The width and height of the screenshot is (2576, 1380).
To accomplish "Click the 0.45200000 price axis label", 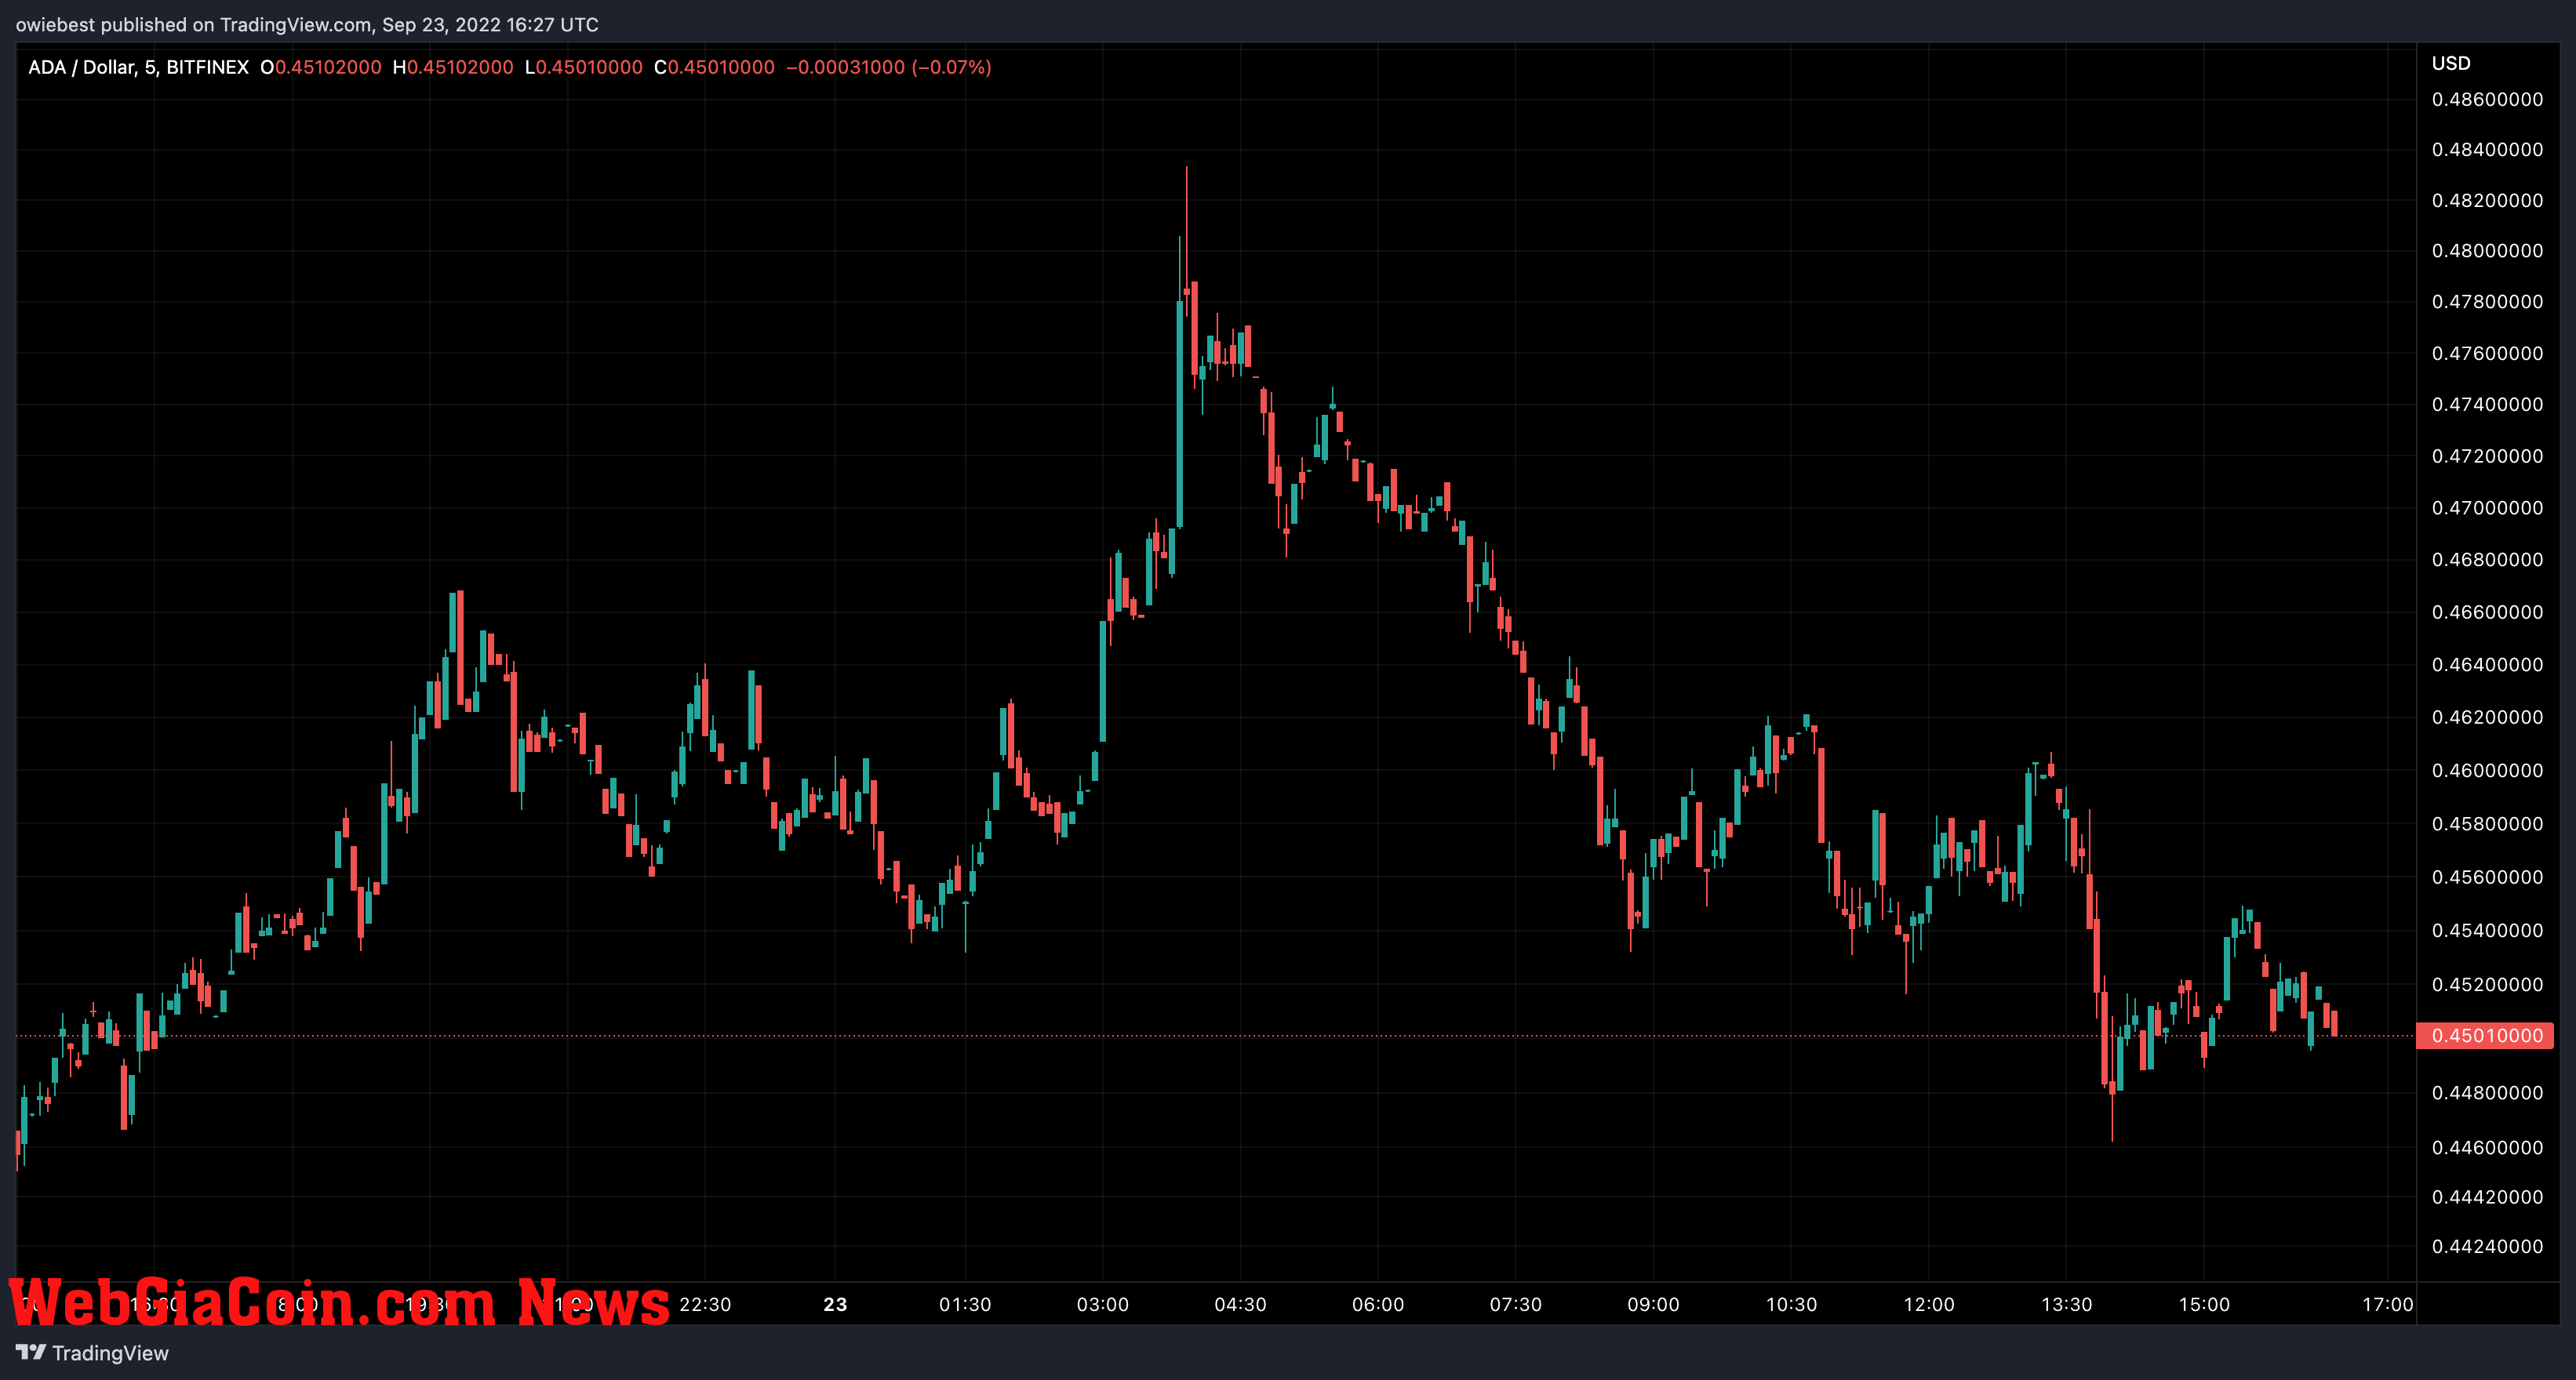I will pos(2487,984).
